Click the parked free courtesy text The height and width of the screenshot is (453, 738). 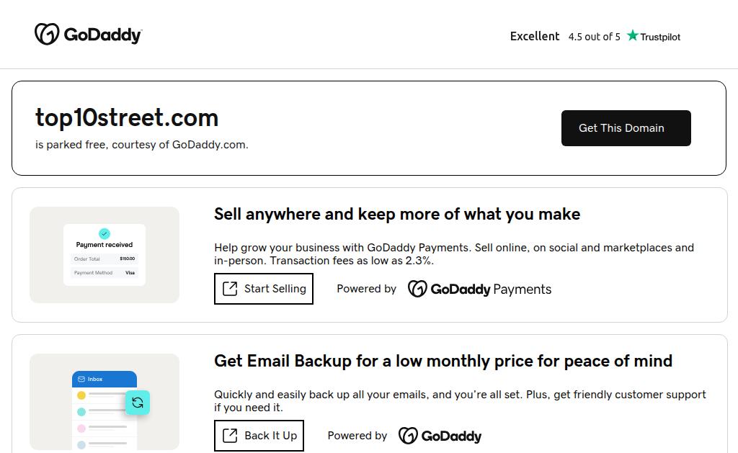tap(142, 145)
